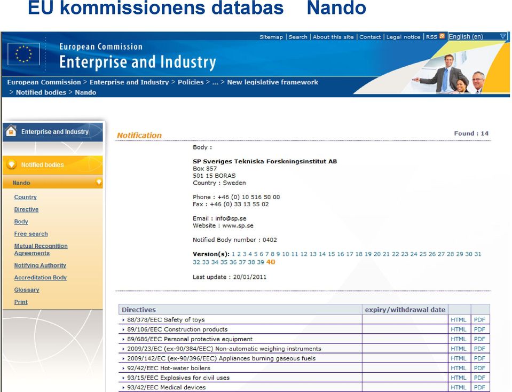Open HTML for Non-automatic weighing instruments

(459, 349)
